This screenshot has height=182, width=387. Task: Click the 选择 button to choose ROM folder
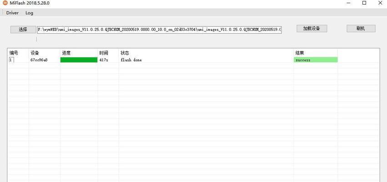click(23, 30)
